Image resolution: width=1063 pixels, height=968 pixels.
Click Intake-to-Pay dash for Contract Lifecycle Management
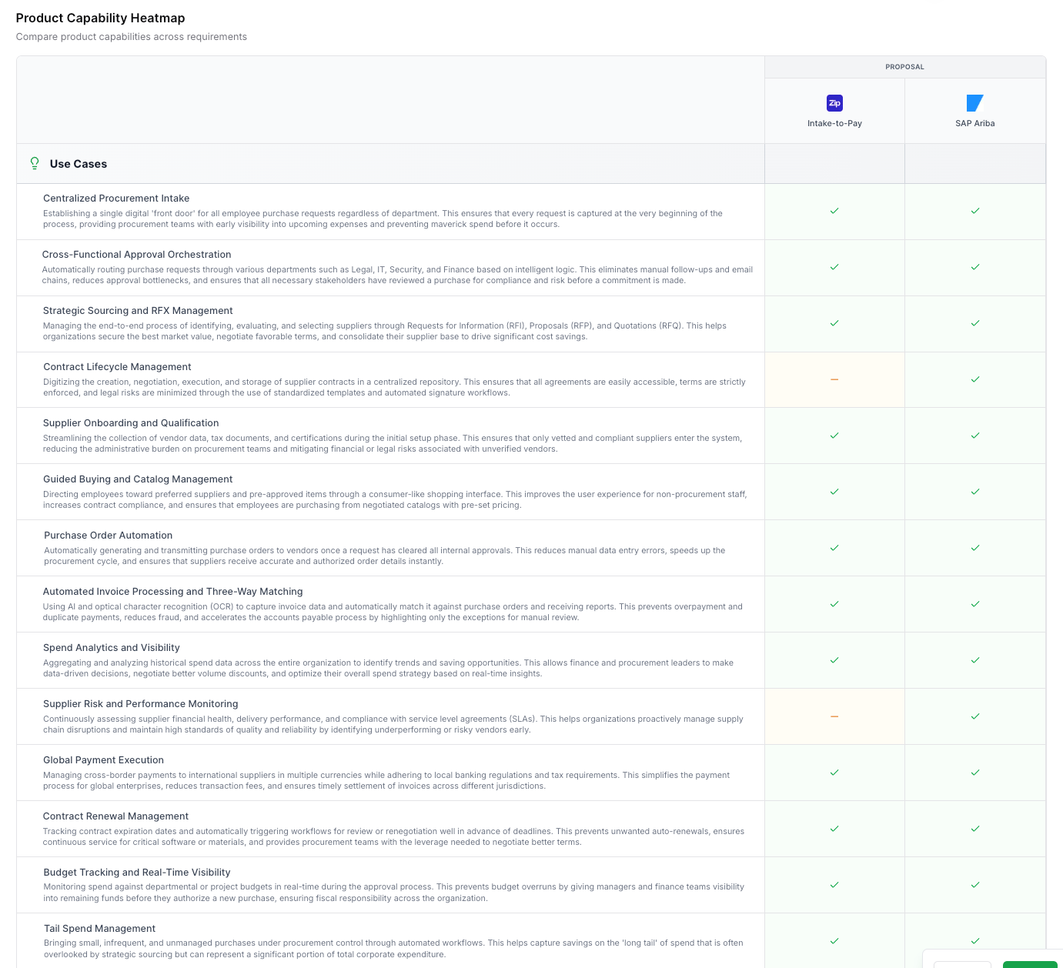coord(834,379)
